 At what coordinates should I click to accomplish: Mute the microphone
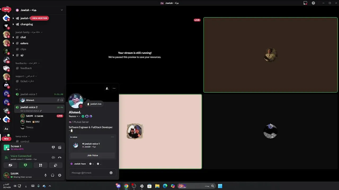coord(46,175)
